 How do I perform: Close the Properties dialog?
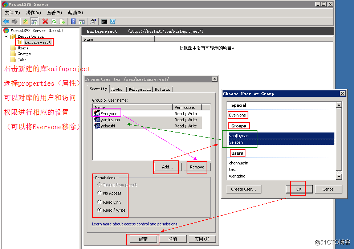[215, 79]
